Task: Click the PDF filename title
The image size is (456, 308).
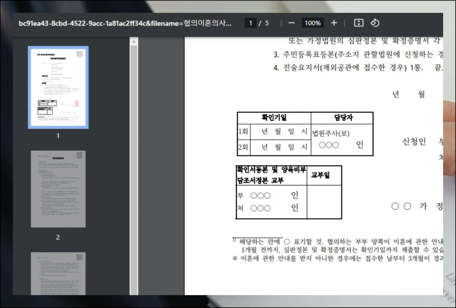Action: pos(125,23)
